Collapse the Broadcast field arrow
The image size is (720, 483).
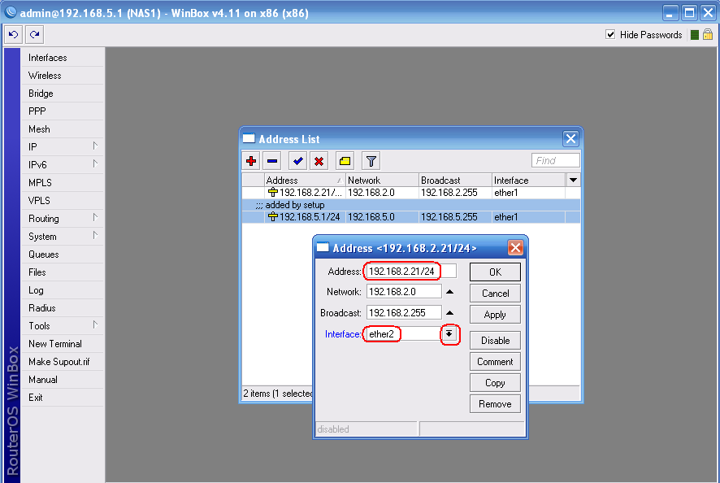450,313
